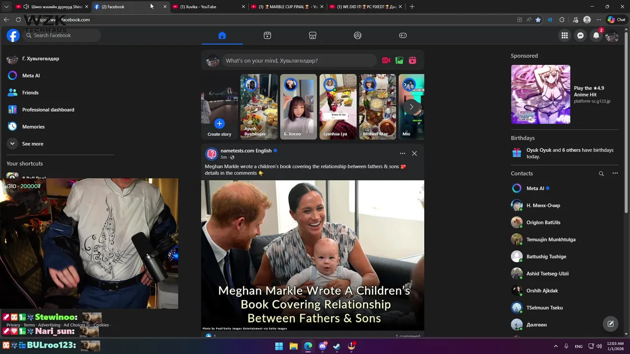Create a Reel post icon

pyautogui.click(x=412, y=60)
